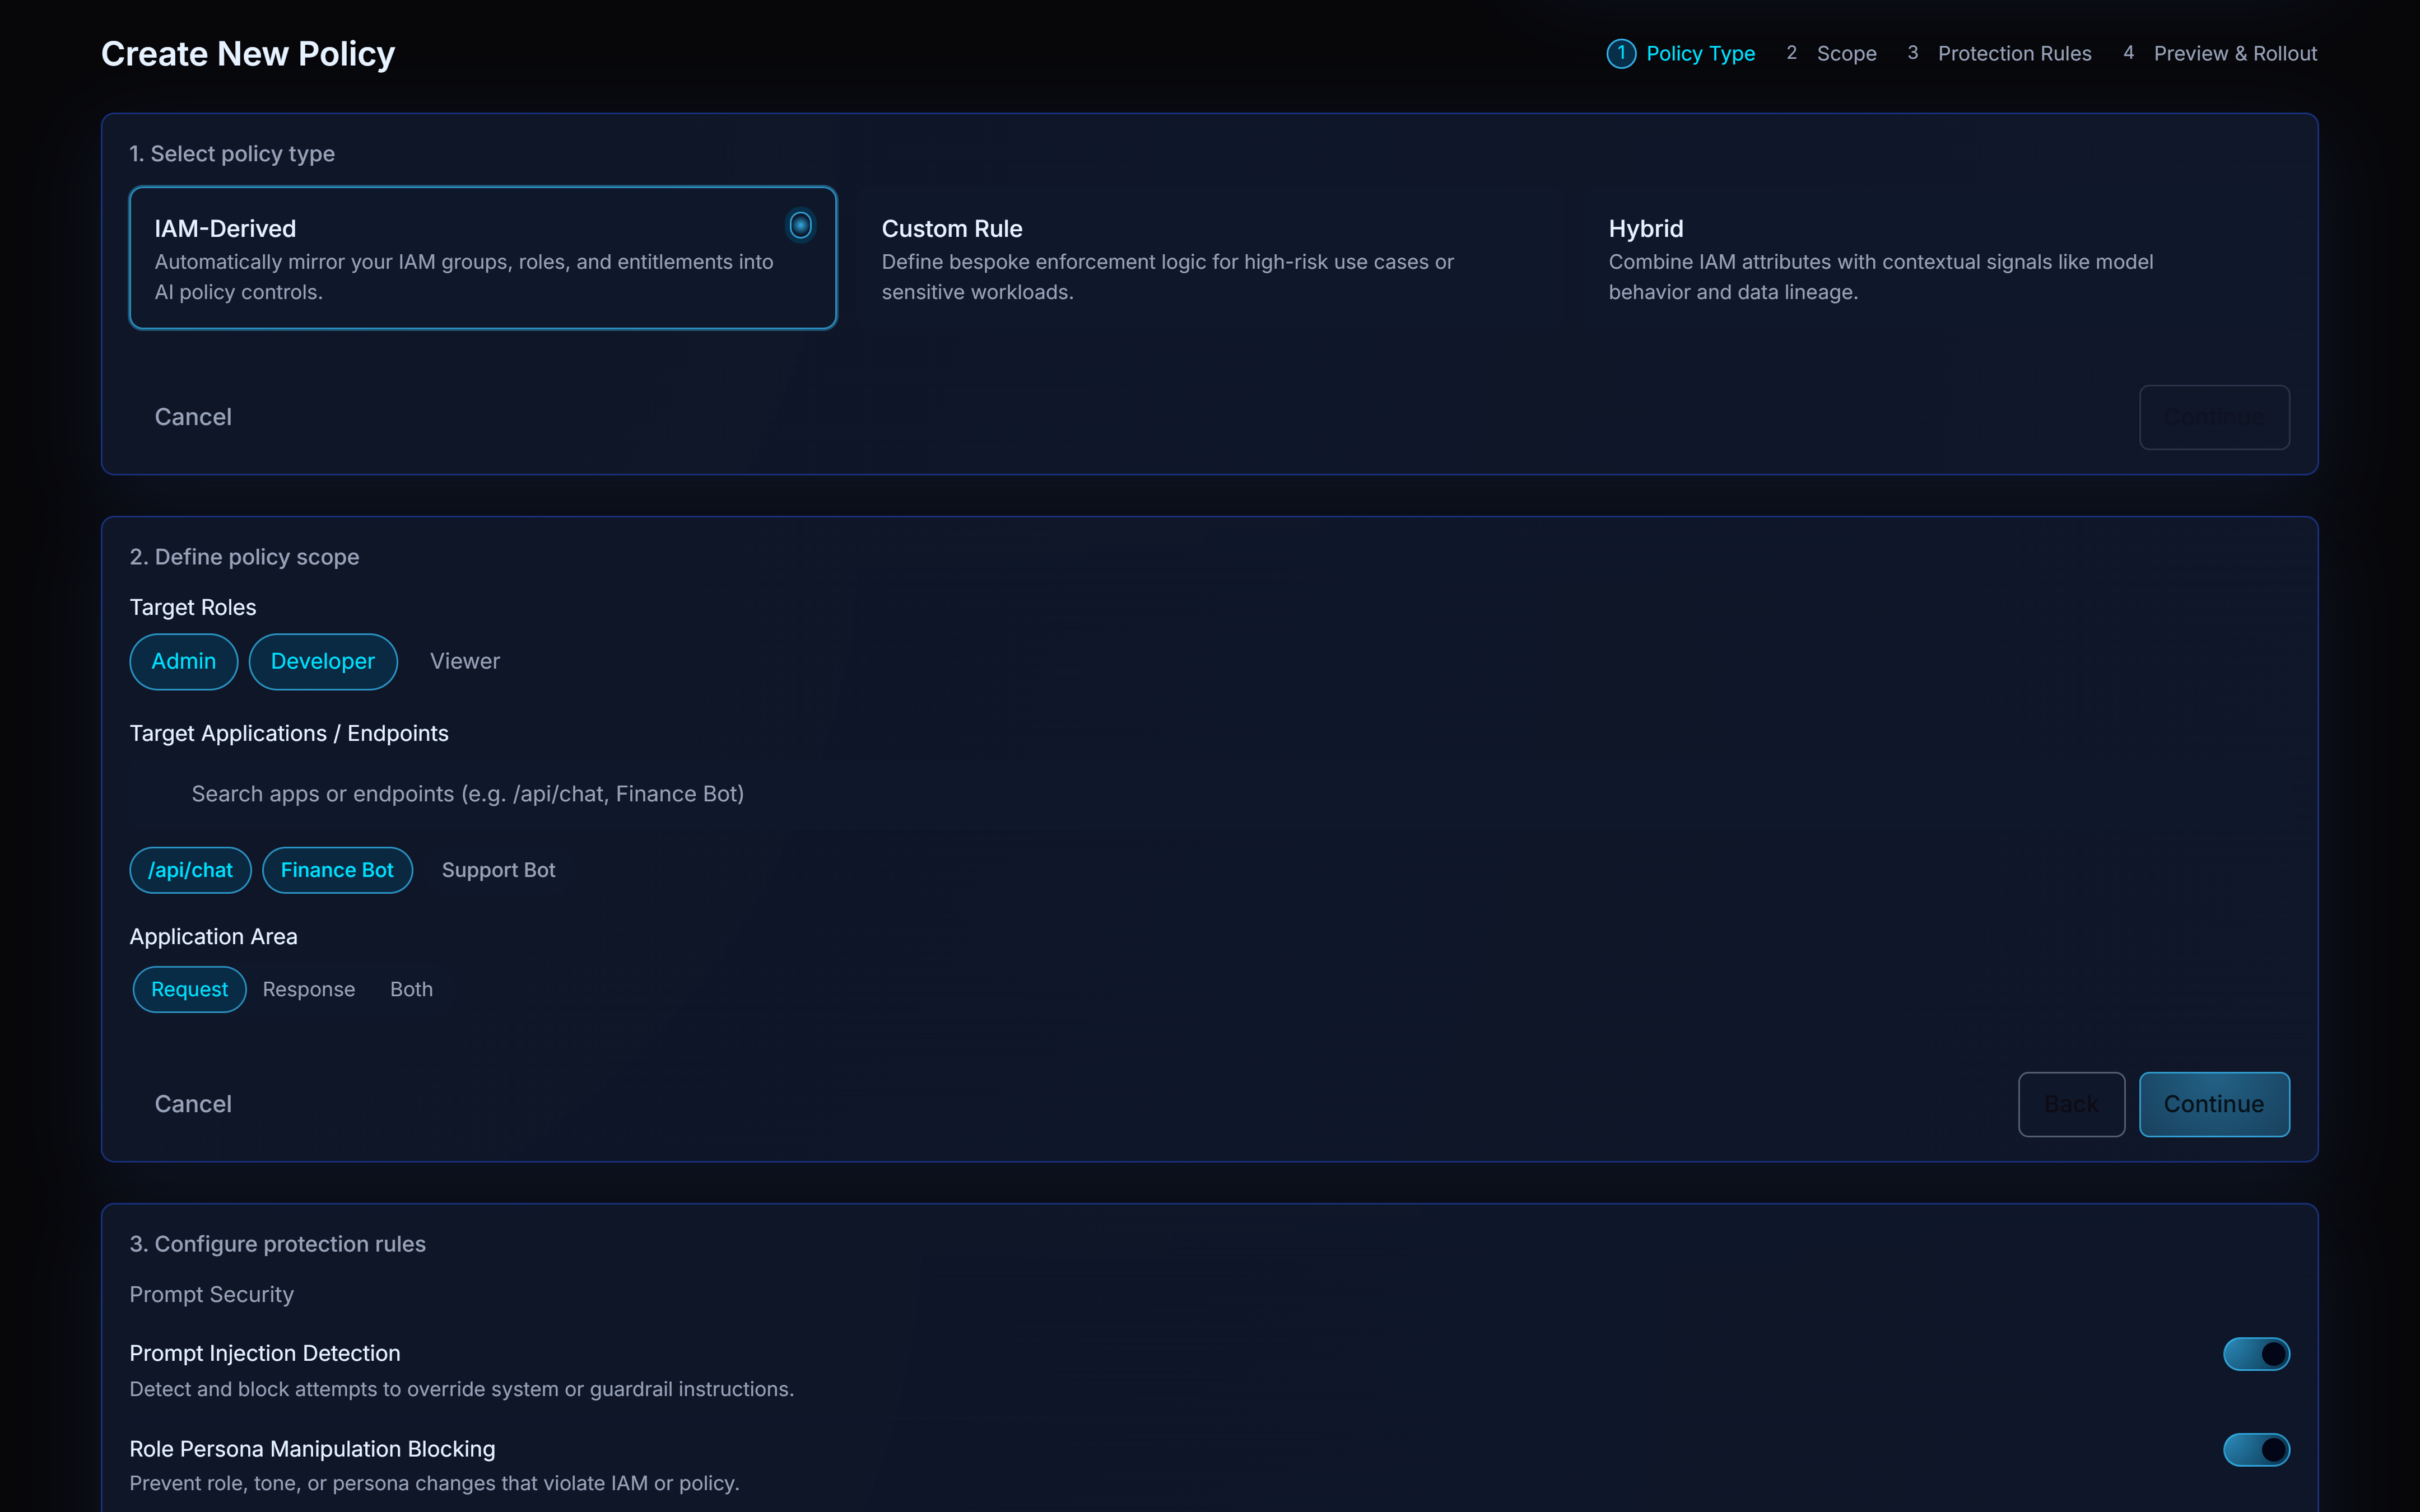2420x1512 pixels.
Task: Select the IAM-Derived policy type radio button
Action: [800, 225]
